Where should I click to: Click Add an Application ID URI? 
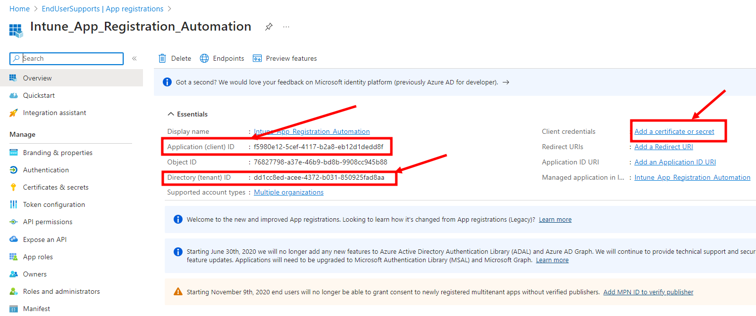[x=675, y=162]
